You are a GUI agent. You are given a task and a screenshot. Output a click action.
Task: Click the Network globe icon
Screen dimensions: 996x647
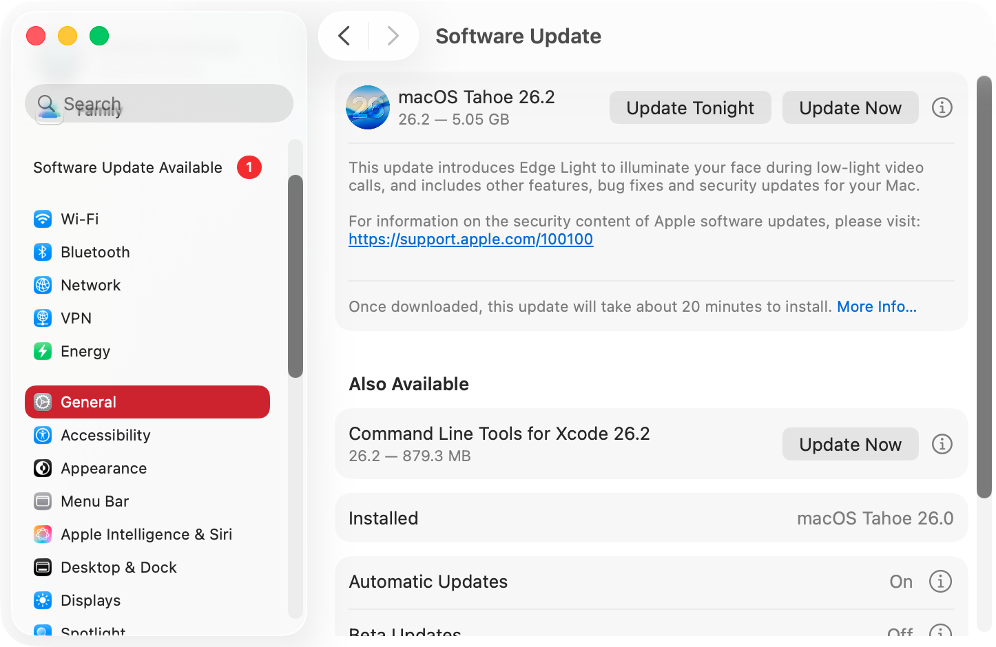pyautogui.click(x=43, y=285)
